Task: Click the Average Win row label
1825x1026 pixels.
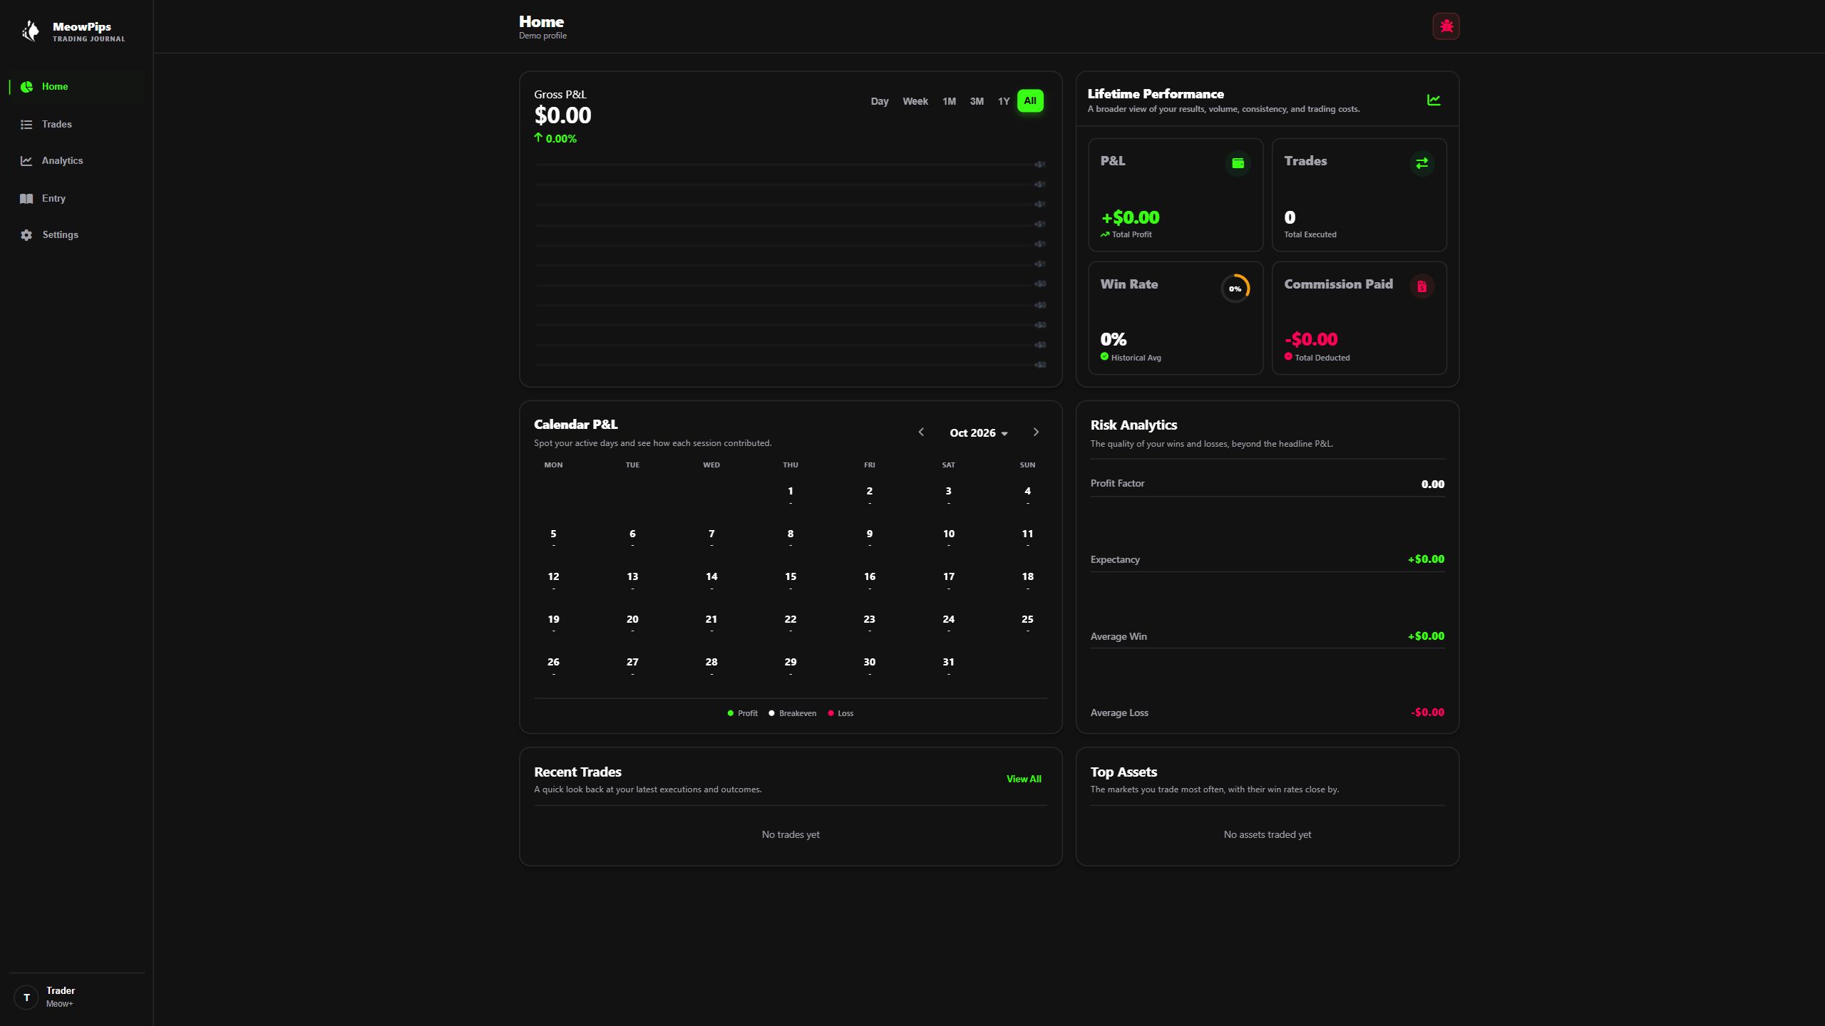Action: [x=1119, y=637]
